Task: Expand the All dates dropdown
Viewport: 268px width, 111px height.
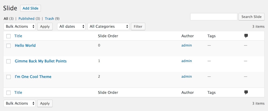Action: tap(71, 26)
